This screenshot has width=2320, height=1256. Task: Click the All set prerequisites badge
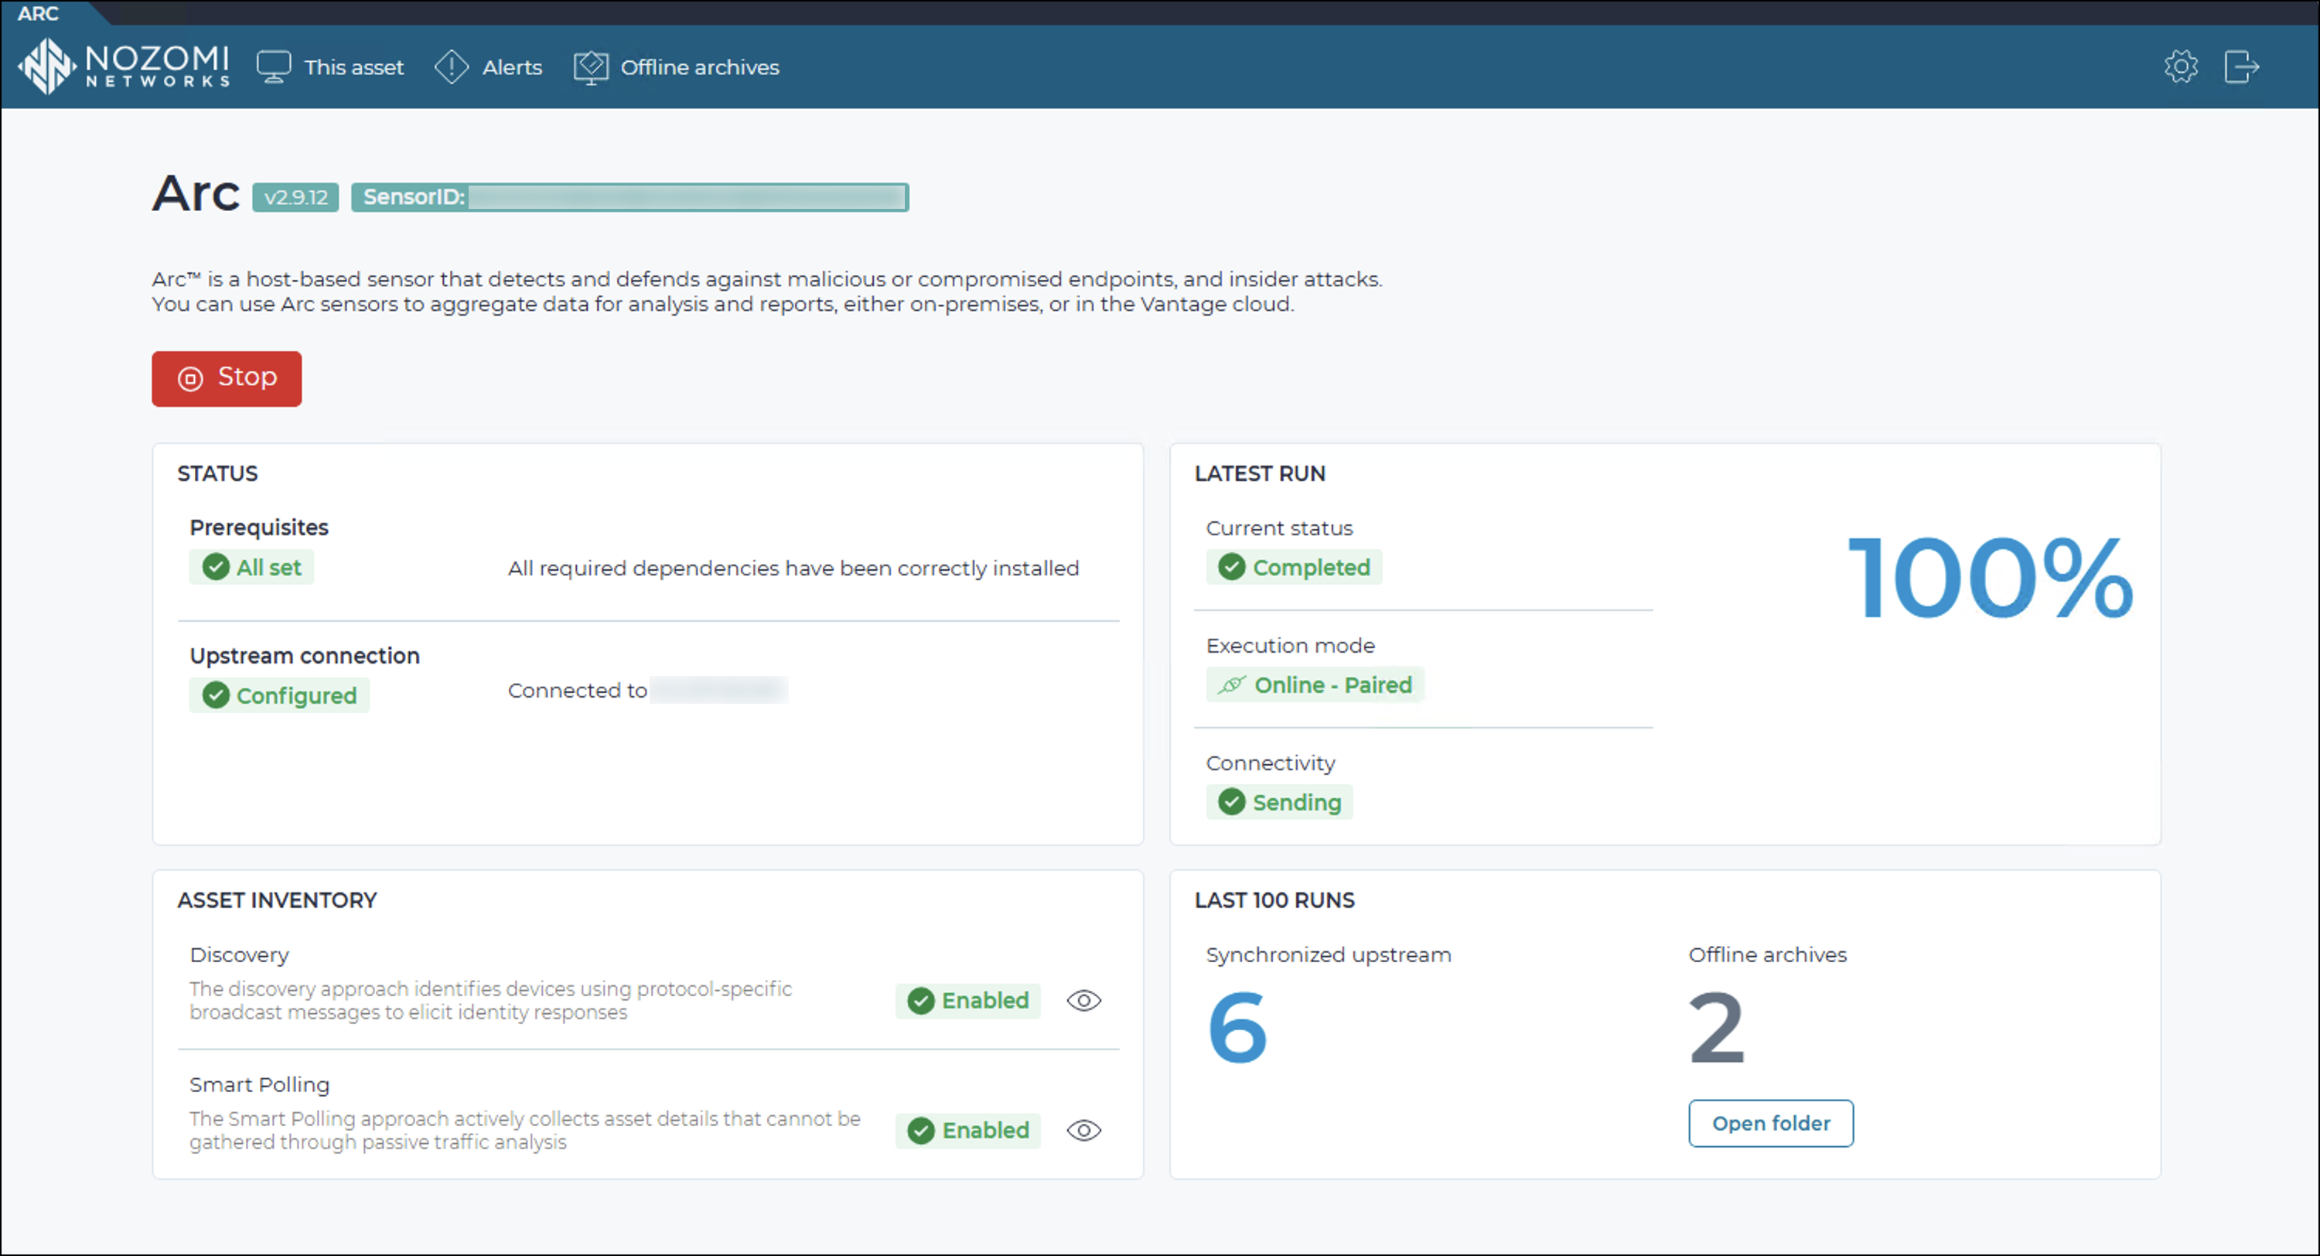pos(251,568)
